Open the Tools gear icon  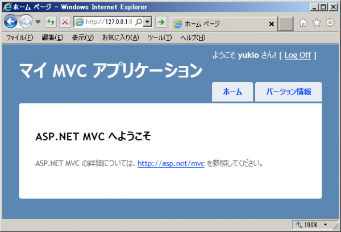(330, 23)
